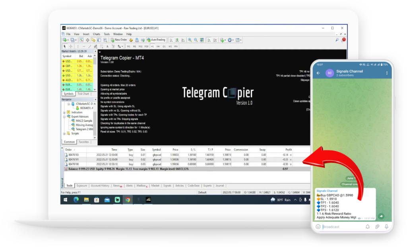Click the Telegram attachment paperclip icon
The height and width of the screenshot is (247, 407).
pos(377,227)
